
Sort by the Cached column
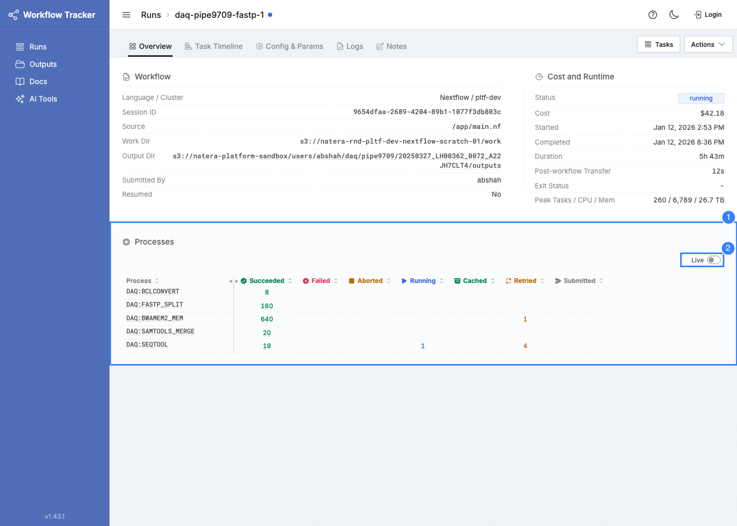coord(493,281)
